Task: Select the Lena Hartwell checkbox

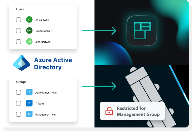Action: coord(18,42)
